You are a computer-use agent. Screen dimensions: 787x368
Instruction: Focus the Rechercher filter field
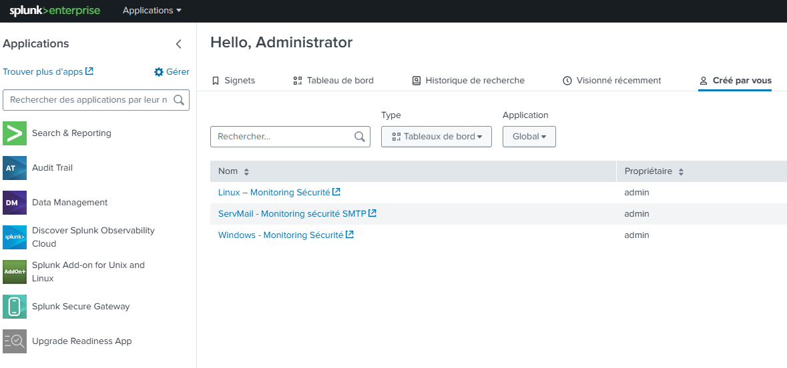click(x=290, y=137)
